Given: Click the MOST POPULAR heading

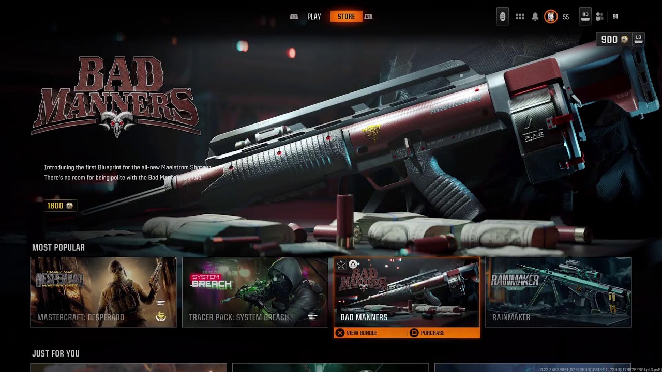Looking at the screenshot, I should pyautogui.click(x=58, y=247).
